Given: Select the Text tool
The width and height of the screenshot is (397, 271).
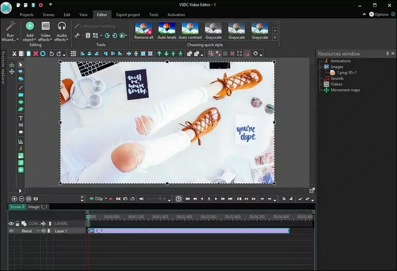Looking at the screenshot, I should [x=21, y=118].
